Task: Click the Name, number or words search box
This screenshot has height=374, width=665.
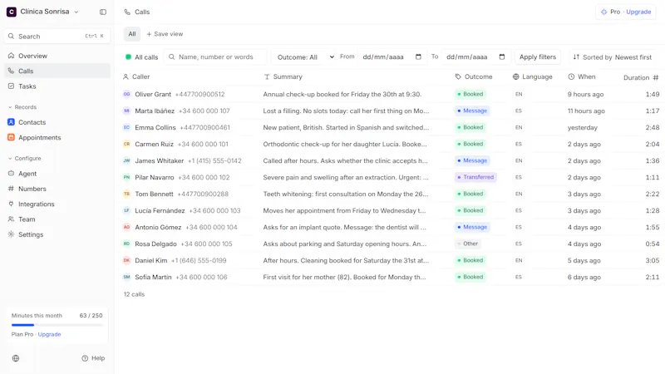Action: [216, 57]
